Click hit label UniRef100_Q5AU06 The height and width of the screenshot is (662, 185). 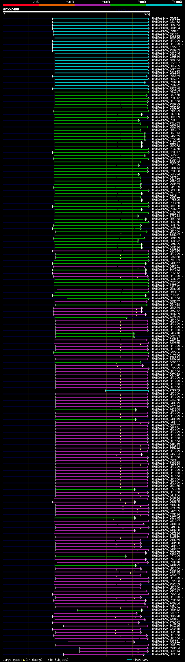point(166,289)
